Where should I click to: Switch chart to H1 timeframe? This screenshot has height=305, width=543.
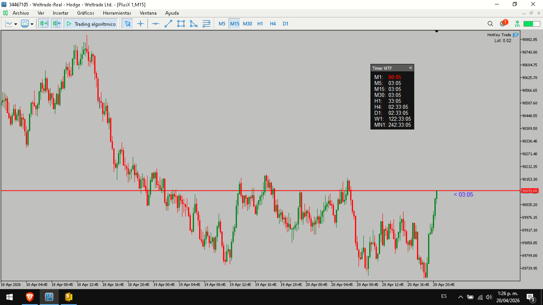pos(260,24)
